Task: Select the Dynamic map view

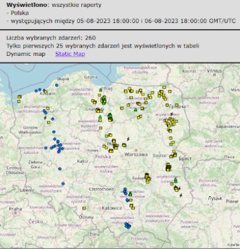Action: coord(26,54)
